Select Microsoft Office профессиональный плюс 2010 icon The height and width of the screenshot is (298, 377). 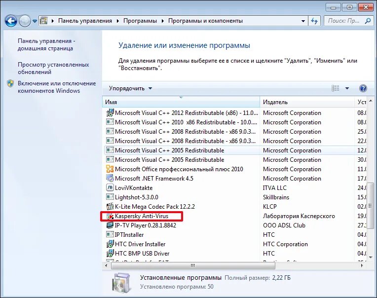click(110, 169)
